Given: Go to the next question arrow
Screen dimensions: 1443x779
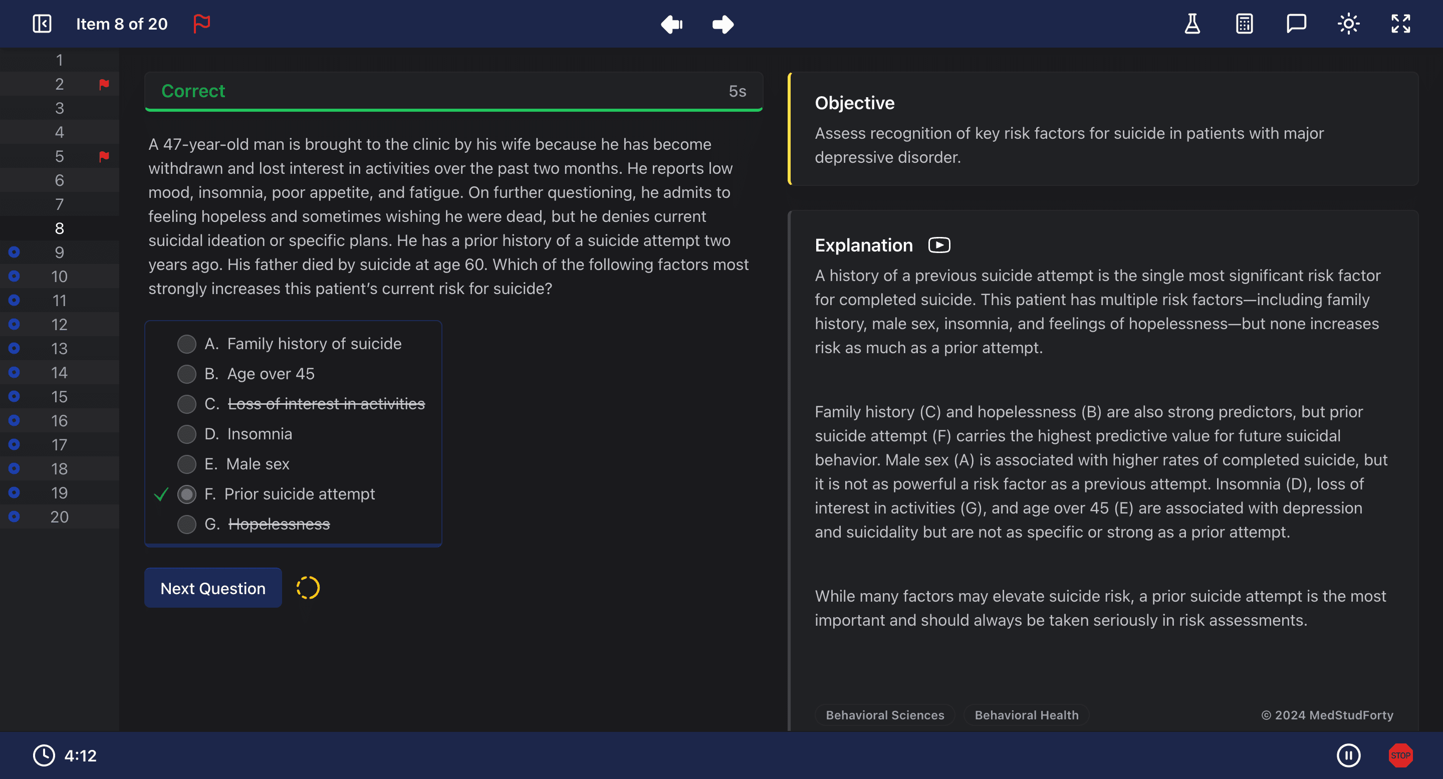Looking at the screenshot, I should coord(723,24).
